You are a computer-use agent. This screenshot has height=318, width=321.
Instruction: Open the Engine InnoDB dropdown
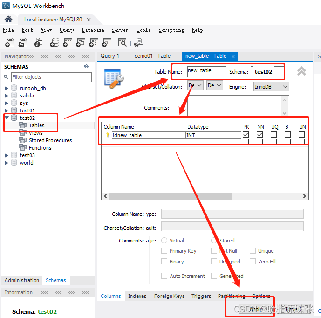(271, 87)
